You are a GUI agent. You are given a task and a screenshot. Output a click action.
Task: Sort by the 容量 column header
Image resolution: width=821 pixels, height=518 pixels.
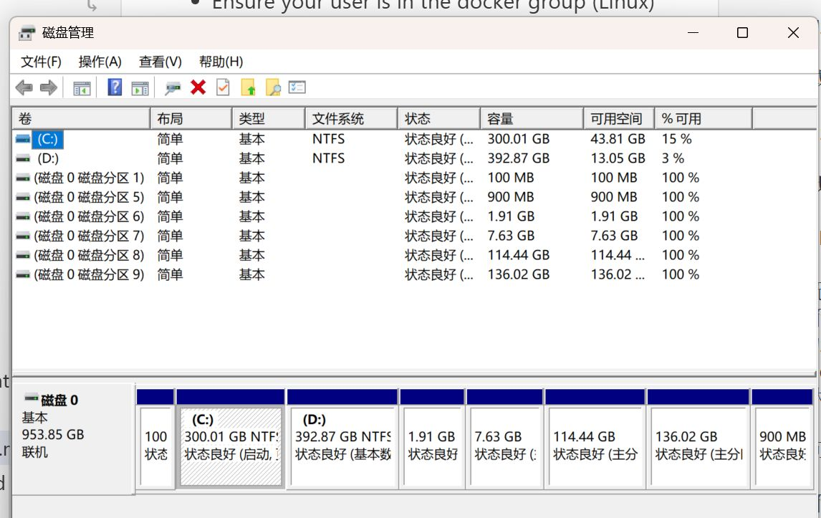[532, 119]
